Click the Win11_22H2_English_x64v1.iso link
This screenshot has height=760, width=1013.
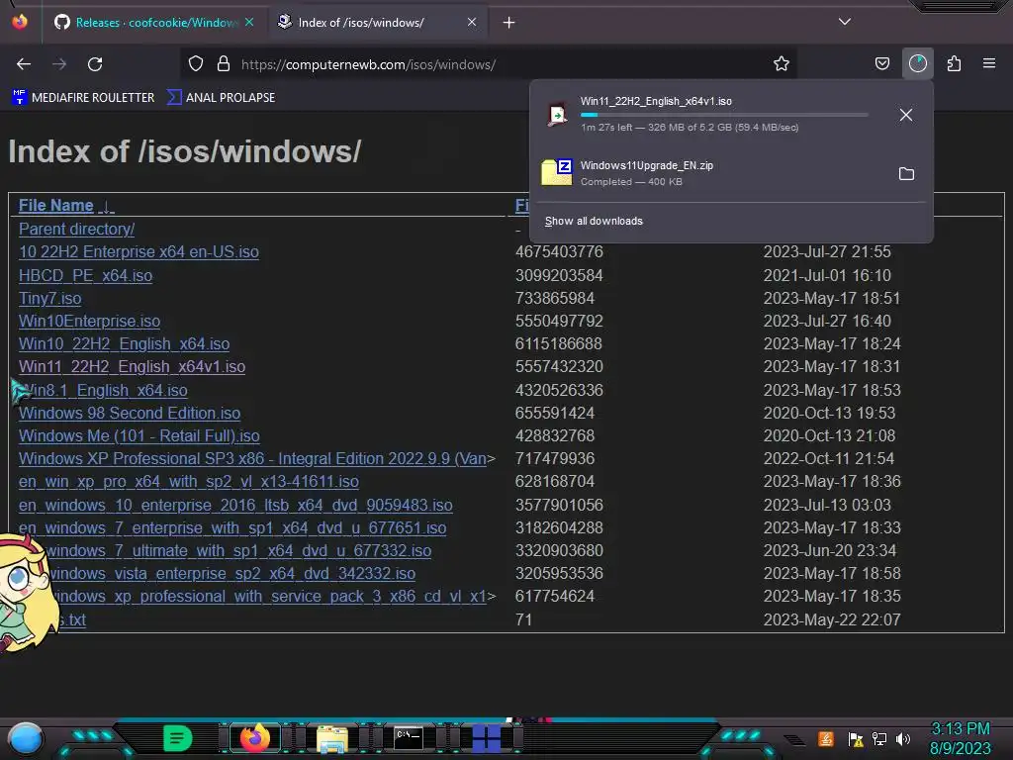pyautogui.click(x=132, y=366)
